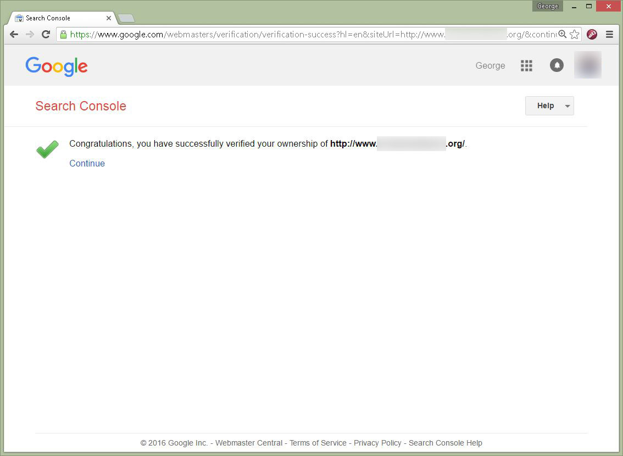623x456 pixels.
Task: Maximize the Chrome window
Action: pos(589,6)
